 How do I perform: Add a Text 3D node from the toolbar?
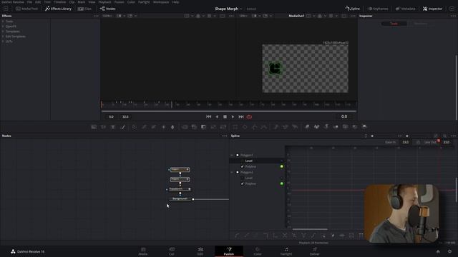(x=326, y=127)
